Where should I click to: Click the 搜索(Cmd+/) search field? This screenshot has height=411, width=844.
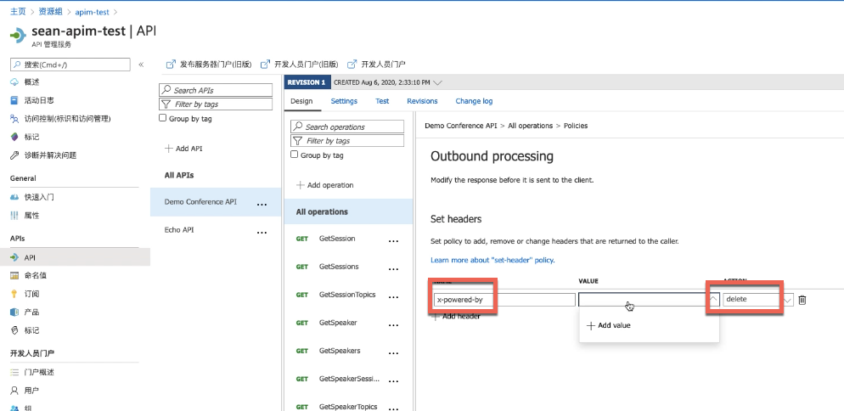tap(70, 65)
